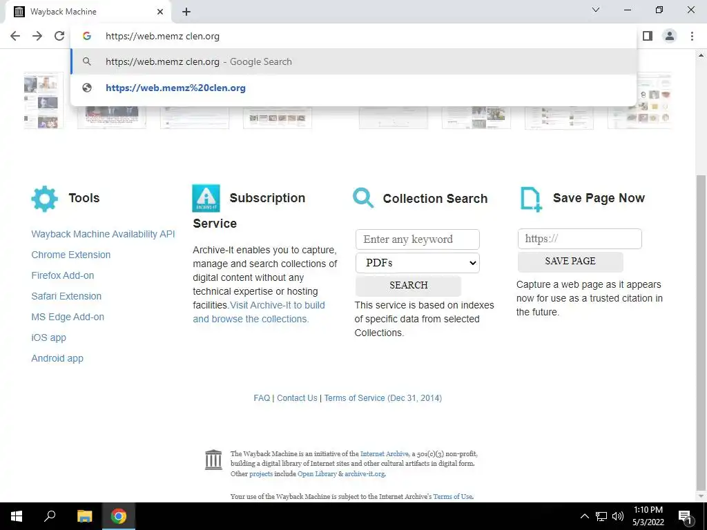Viewport: 707px width, 530px height.
Task: Open the Chrome profile avatar
Action: click(x=670, y=36)
